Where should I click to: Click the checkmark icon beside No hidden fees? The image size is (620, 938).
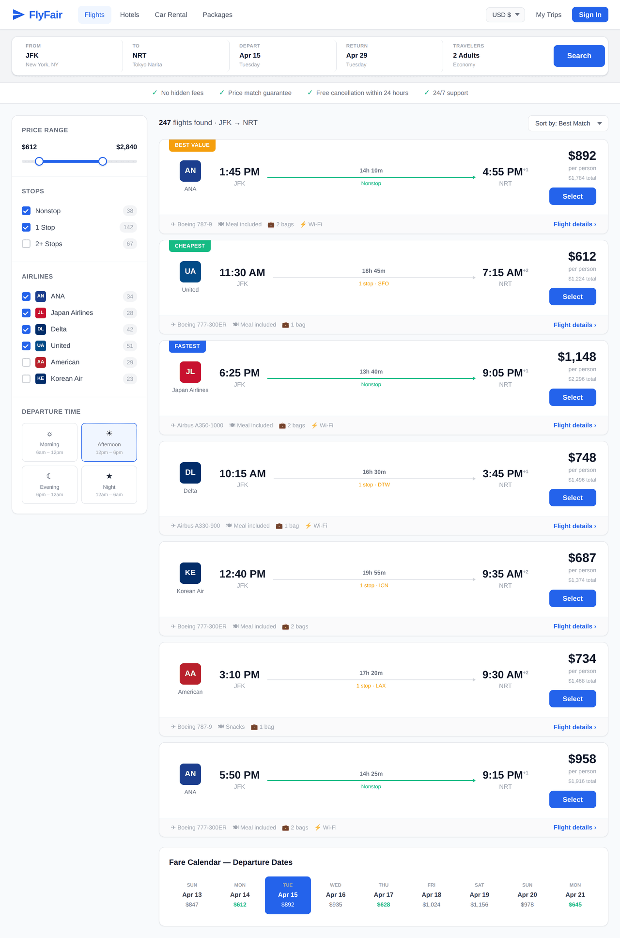pos(155,93)
